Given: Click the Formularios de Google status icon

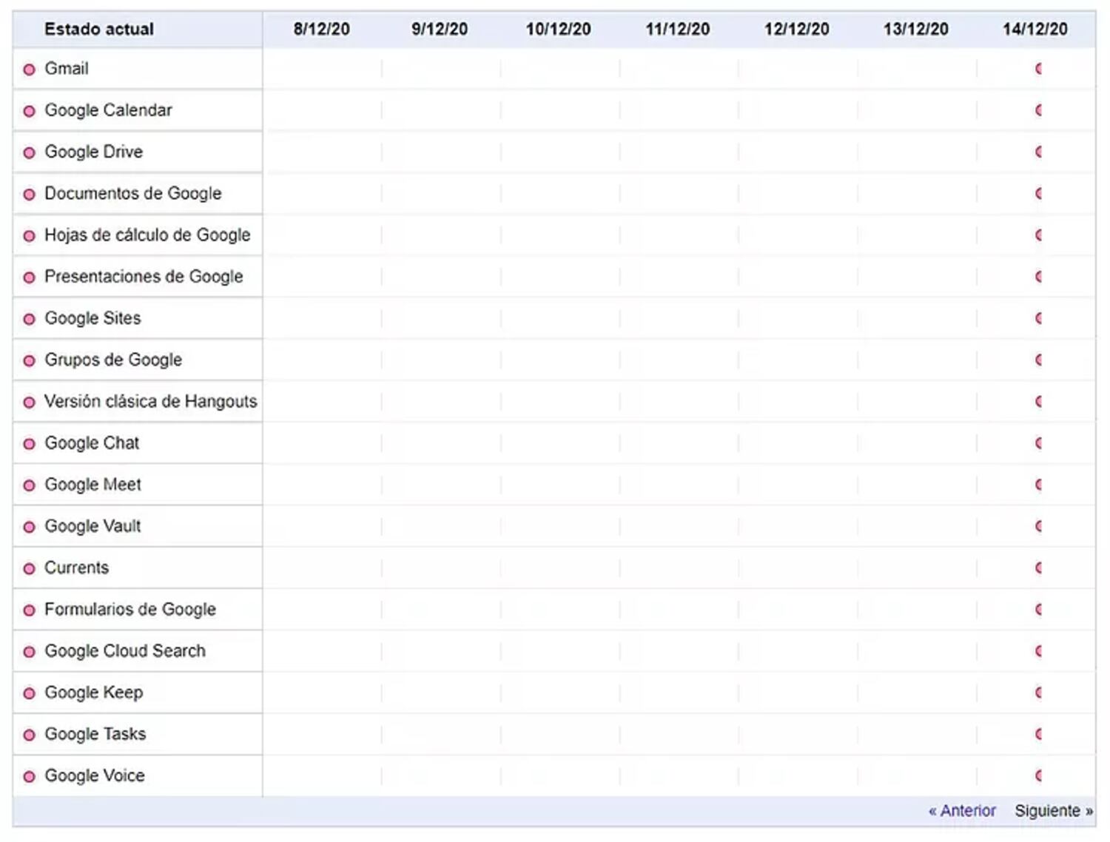Looking at the screenshot, I should (x=30, y=610).
